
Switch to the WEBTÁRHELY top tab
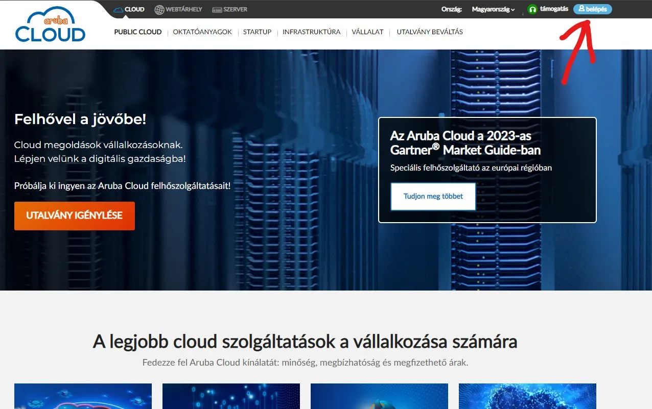[x=179, y=9]
